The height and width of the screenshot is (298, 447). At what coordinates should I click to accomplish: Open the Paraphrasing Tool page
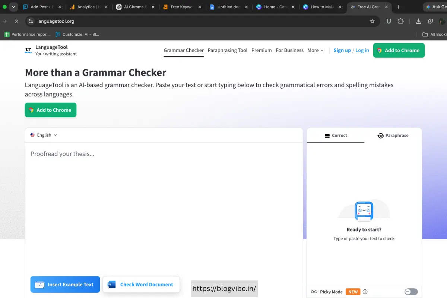click(x=228, y=50)
